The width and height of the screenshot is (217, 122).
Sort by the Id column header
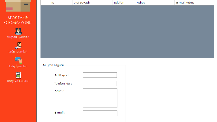pyautogui.click(x=61, y=3)
